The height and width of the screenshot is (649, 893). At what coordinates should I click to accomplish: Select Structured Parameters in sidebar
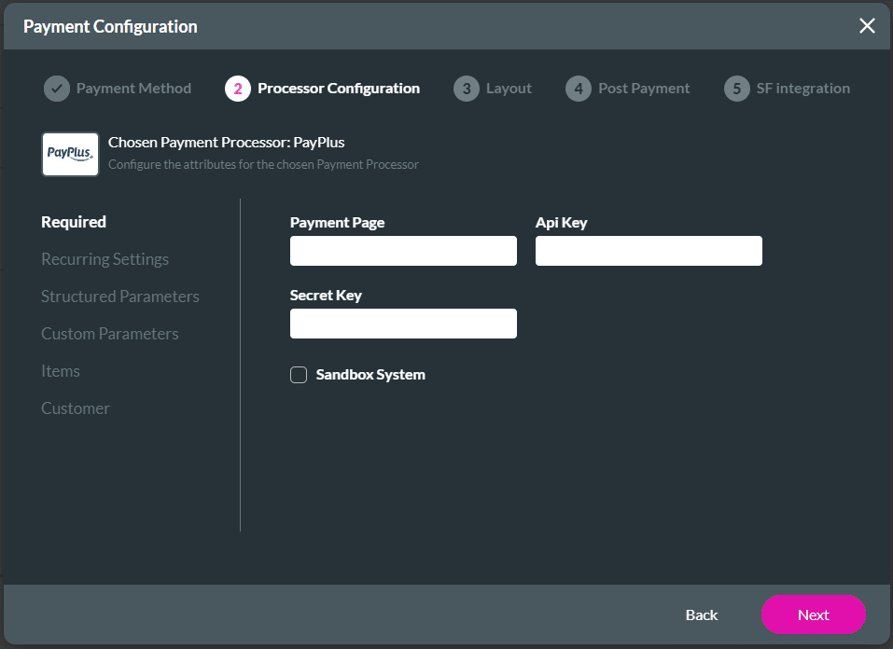tap(120, 297)
